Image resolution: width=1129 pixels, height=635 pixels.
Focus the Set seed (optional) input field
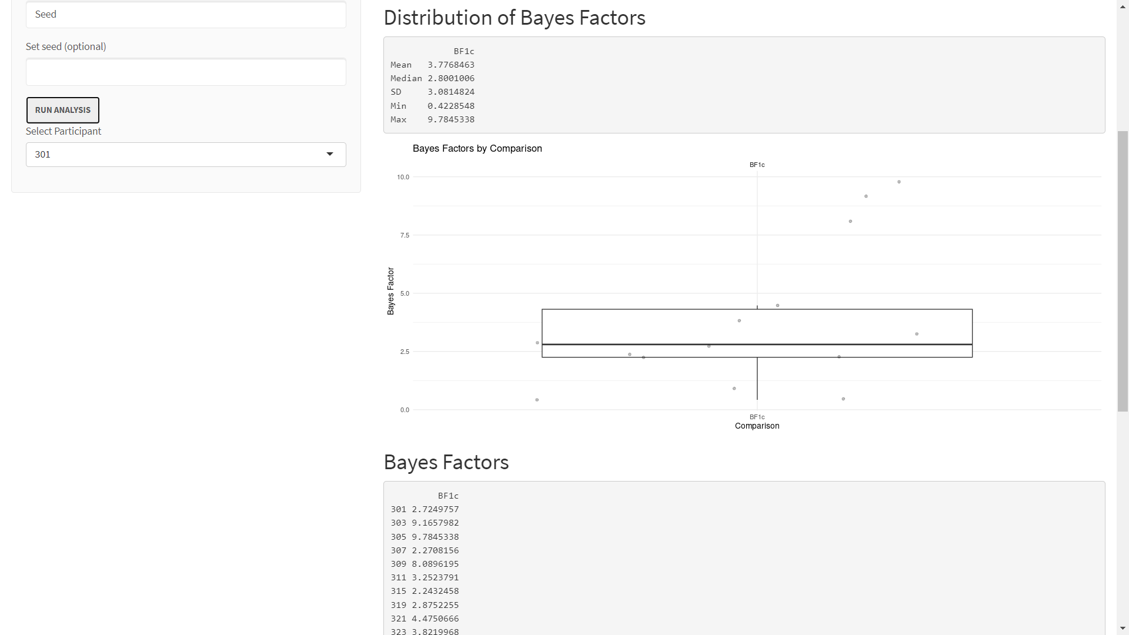[x=186, y=72]
